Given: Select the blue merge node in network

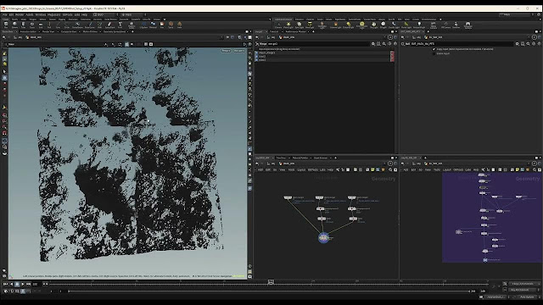Looking at the screenshot, I should [323, 237].
